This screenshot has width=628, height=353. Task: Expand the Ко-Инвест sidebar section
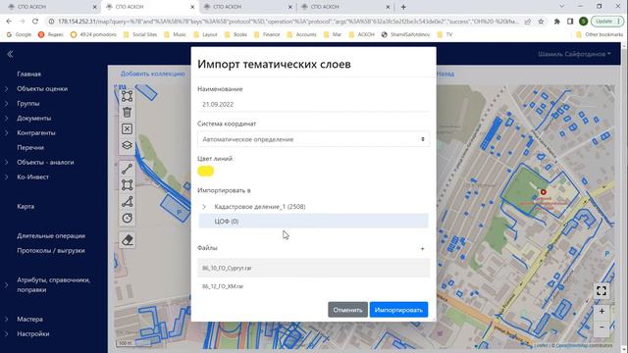coord(7,176)
